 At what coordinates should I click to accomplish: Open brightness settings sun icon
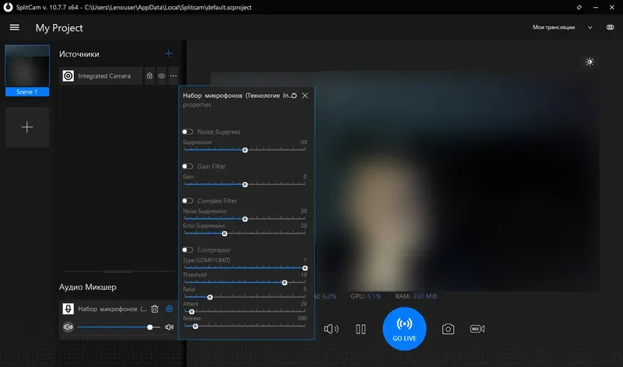click(x=590, y=61)
